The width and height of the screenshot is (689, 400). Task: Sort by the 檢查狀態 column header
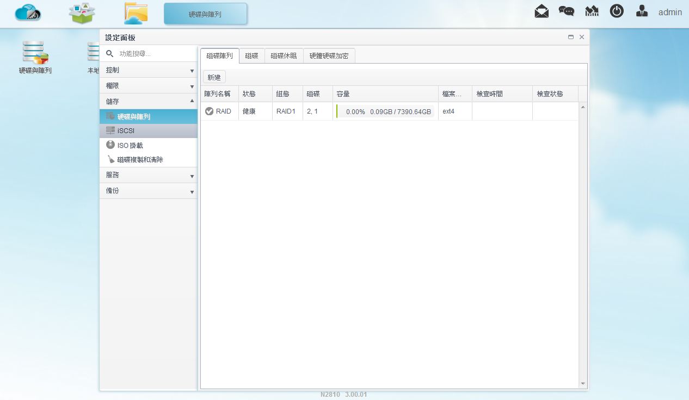tap(555, 94)
